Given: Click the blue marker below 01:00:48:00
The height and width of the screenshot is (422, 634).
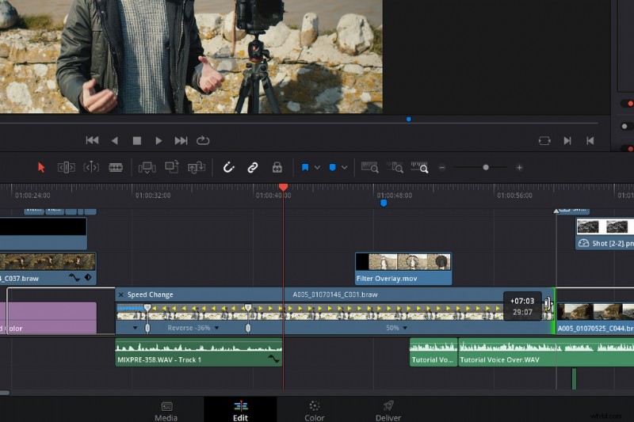Looking at the screenshot, I should 384,203.
